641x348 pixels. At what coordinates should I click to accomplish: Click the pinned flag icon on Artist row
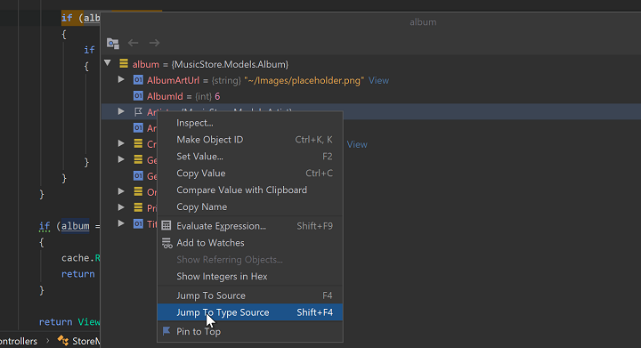coord(138,111)
